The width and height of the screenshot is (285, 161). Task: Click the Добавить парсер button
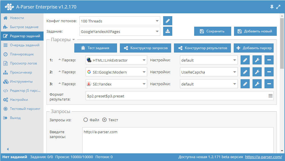coord(254,48)
